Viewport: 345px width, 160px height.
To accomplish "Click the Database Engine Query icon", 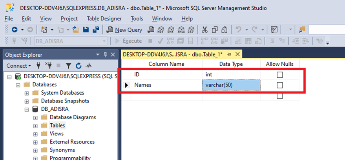I will (x=151, y=30).
